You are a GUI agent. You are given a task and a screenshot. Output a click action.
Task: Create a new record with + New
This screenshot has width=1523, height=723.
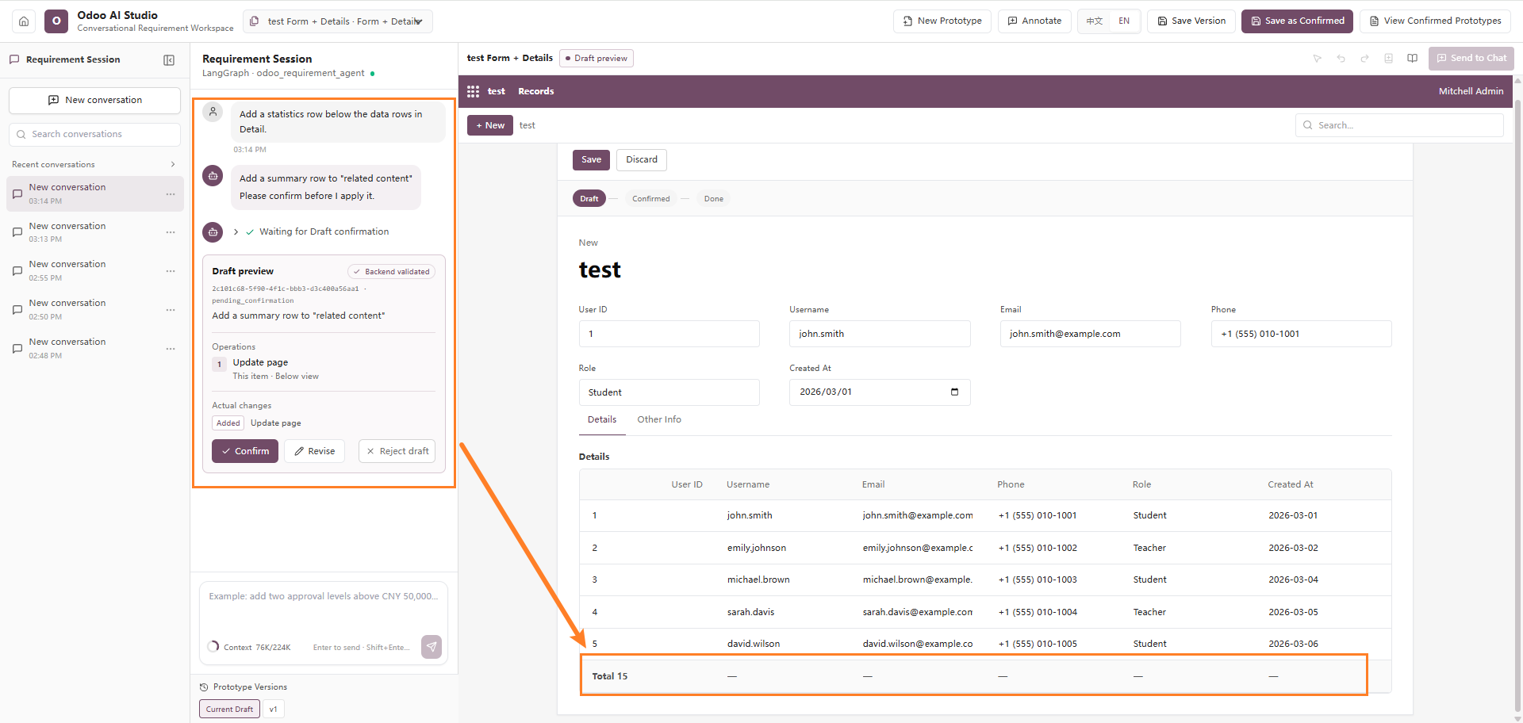click(490, 125)
